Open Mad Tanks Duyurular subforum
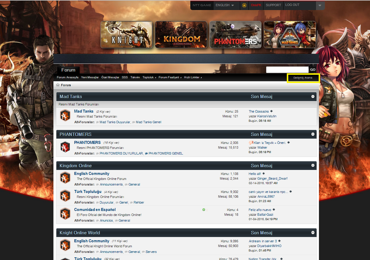The image size is (370, 260). (x=115, y=122)
